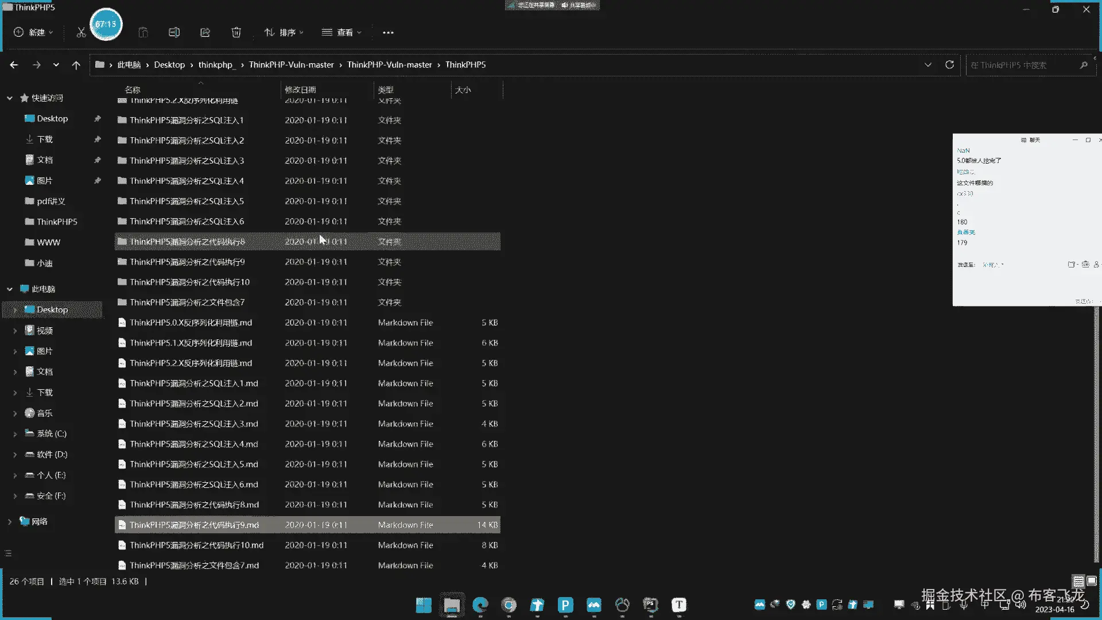Open the 排序 sort dropdown
1102x620 pixels.
(x=284, y=33)
